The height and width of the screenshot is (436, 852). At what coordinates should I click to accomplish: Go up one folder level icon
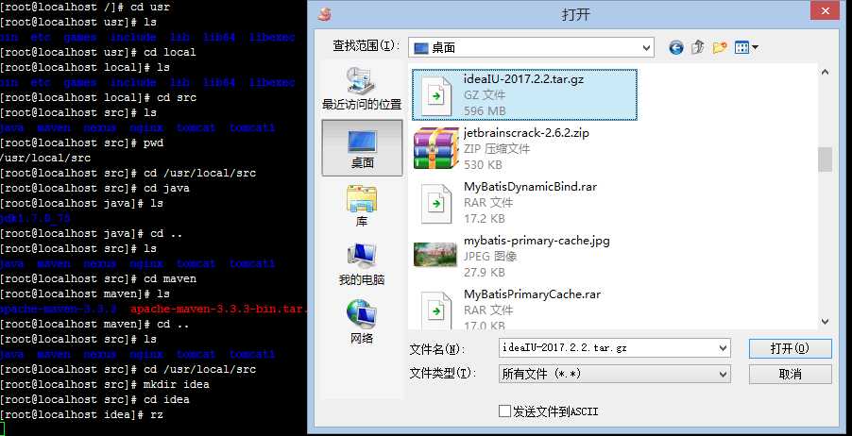698,48
